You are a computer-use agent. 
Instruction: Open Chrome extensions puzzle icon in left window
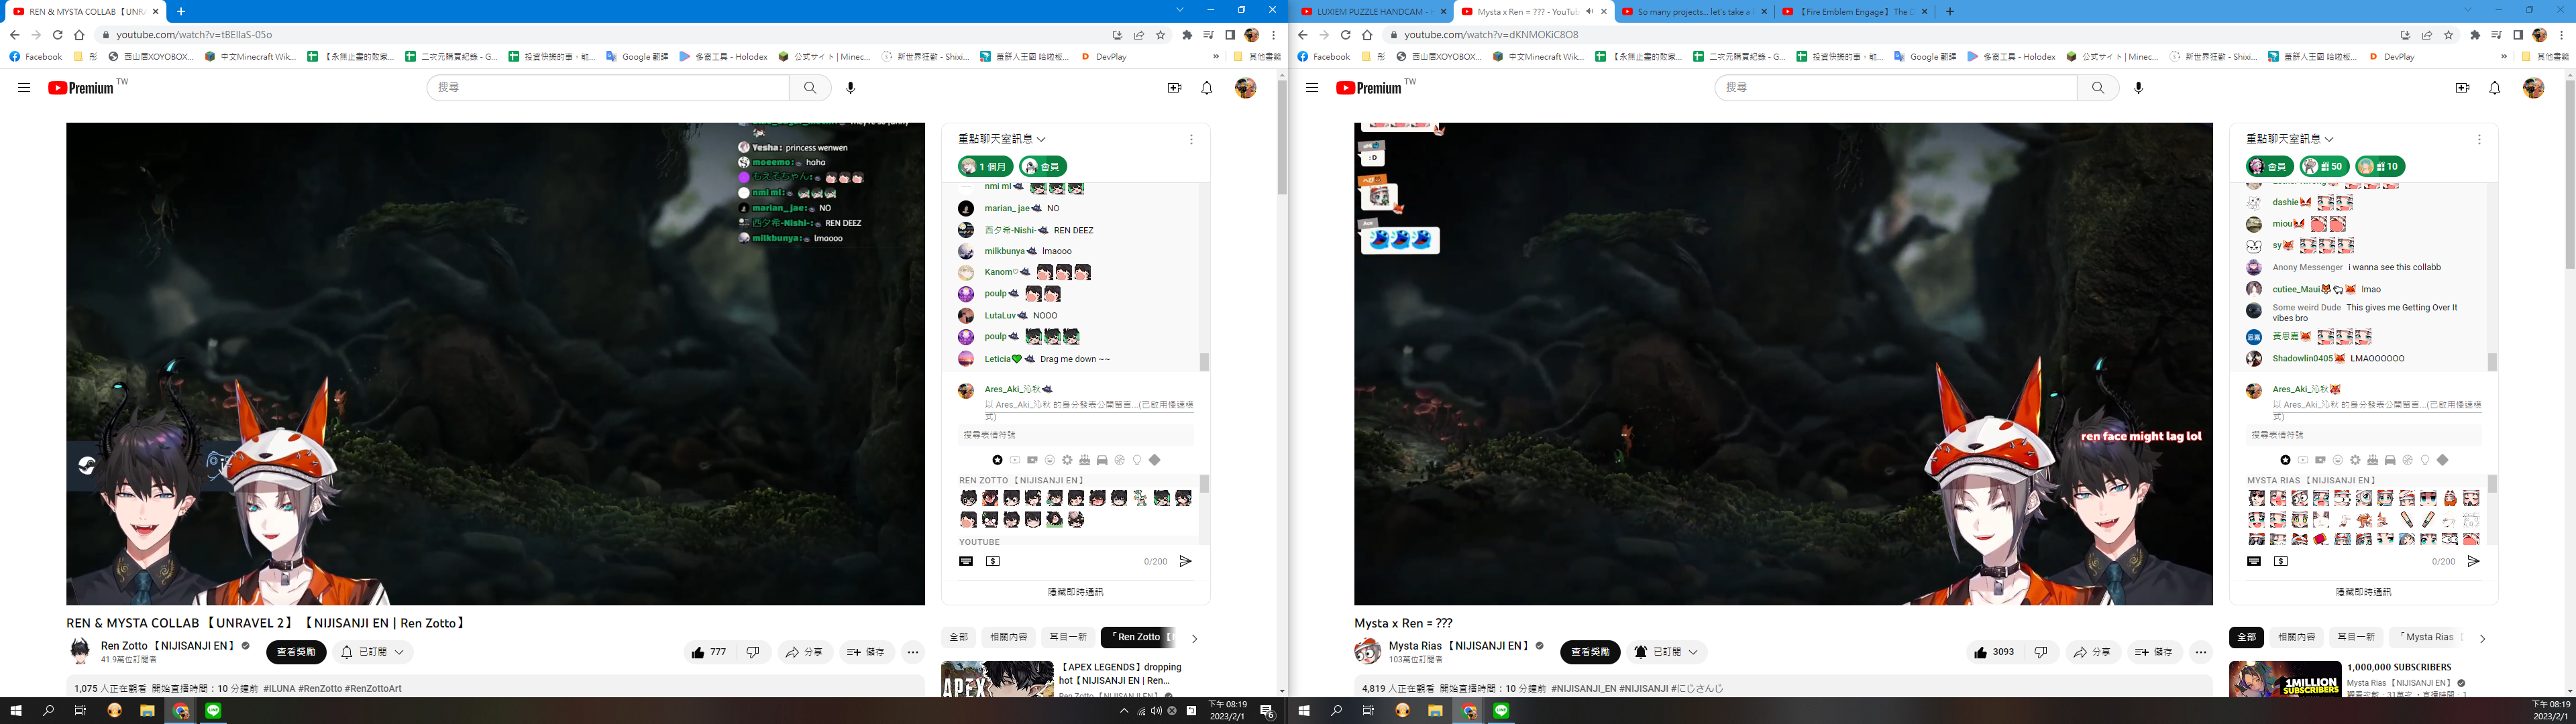click(1187, 35)
